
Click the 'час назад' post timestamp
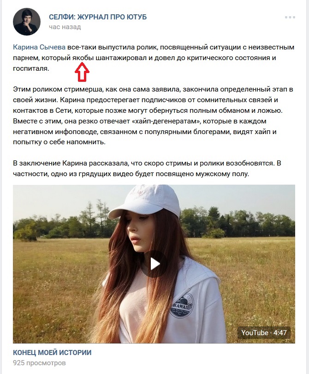pos(65,27)
